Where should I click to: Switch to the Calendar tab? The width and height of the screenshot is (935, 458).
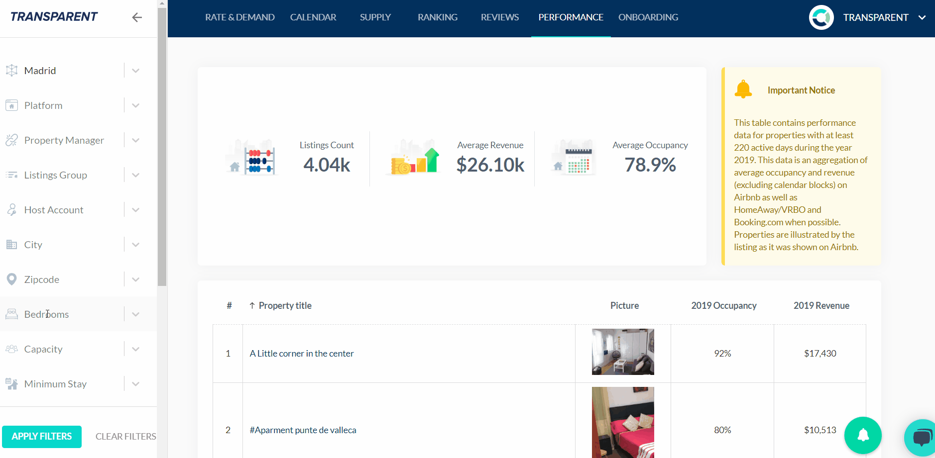coord(313,17)
